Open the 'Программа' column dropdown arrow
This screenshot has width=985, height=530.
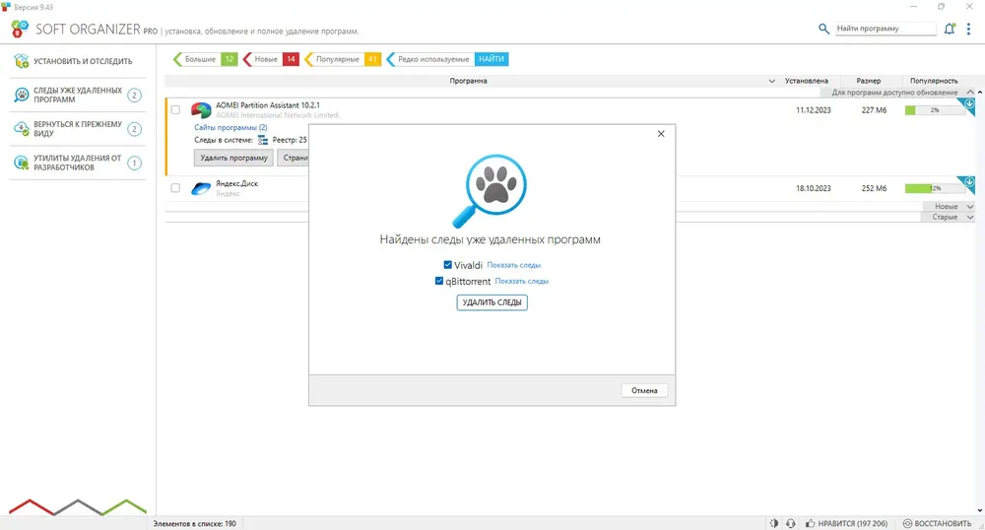[771, 81]
